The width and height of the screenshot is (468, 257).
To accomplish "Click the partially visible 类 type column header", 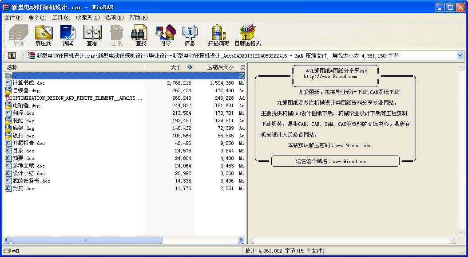I will point(241,67).
